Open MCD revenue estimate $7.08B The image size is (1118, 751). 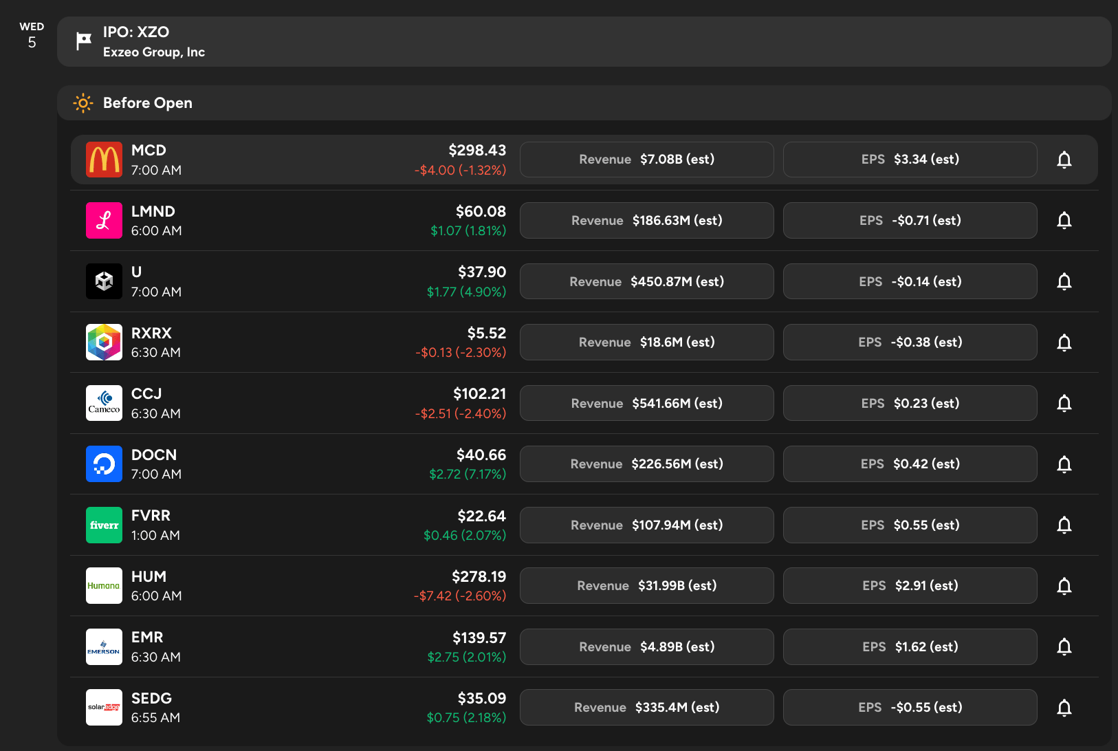point(647,160)
